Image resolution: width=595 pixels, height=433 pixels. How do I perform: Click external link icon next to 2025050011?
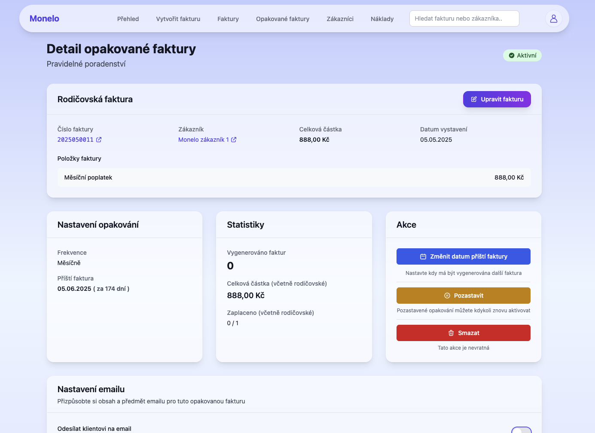click(x=99, y=139)
